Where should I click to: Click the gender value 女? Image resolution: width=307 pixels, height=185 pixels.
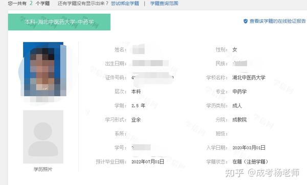pyautogui.click(x=235, y=50)
